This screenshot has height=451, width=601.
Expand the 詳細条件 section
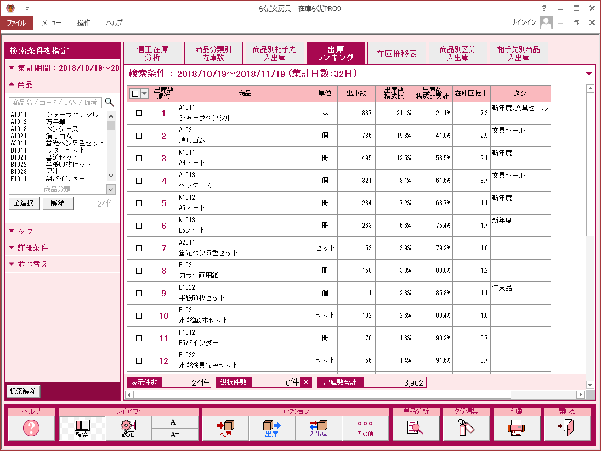(x=32, y=247)
